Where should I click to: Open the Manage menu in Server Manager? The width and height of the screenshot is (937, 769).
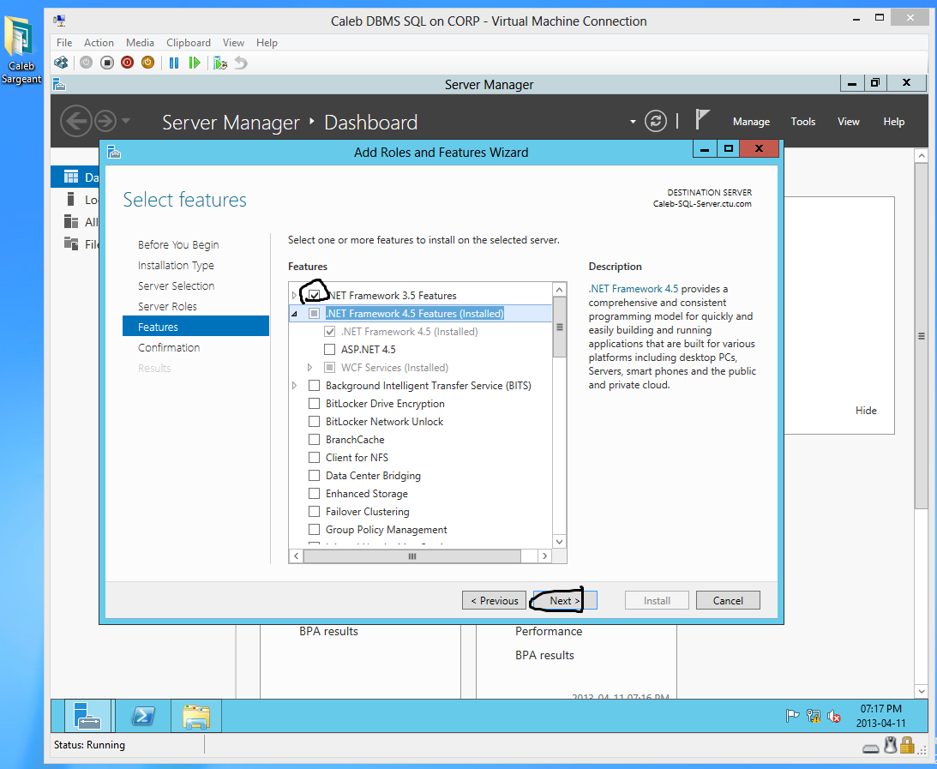[x=751, y=121]
